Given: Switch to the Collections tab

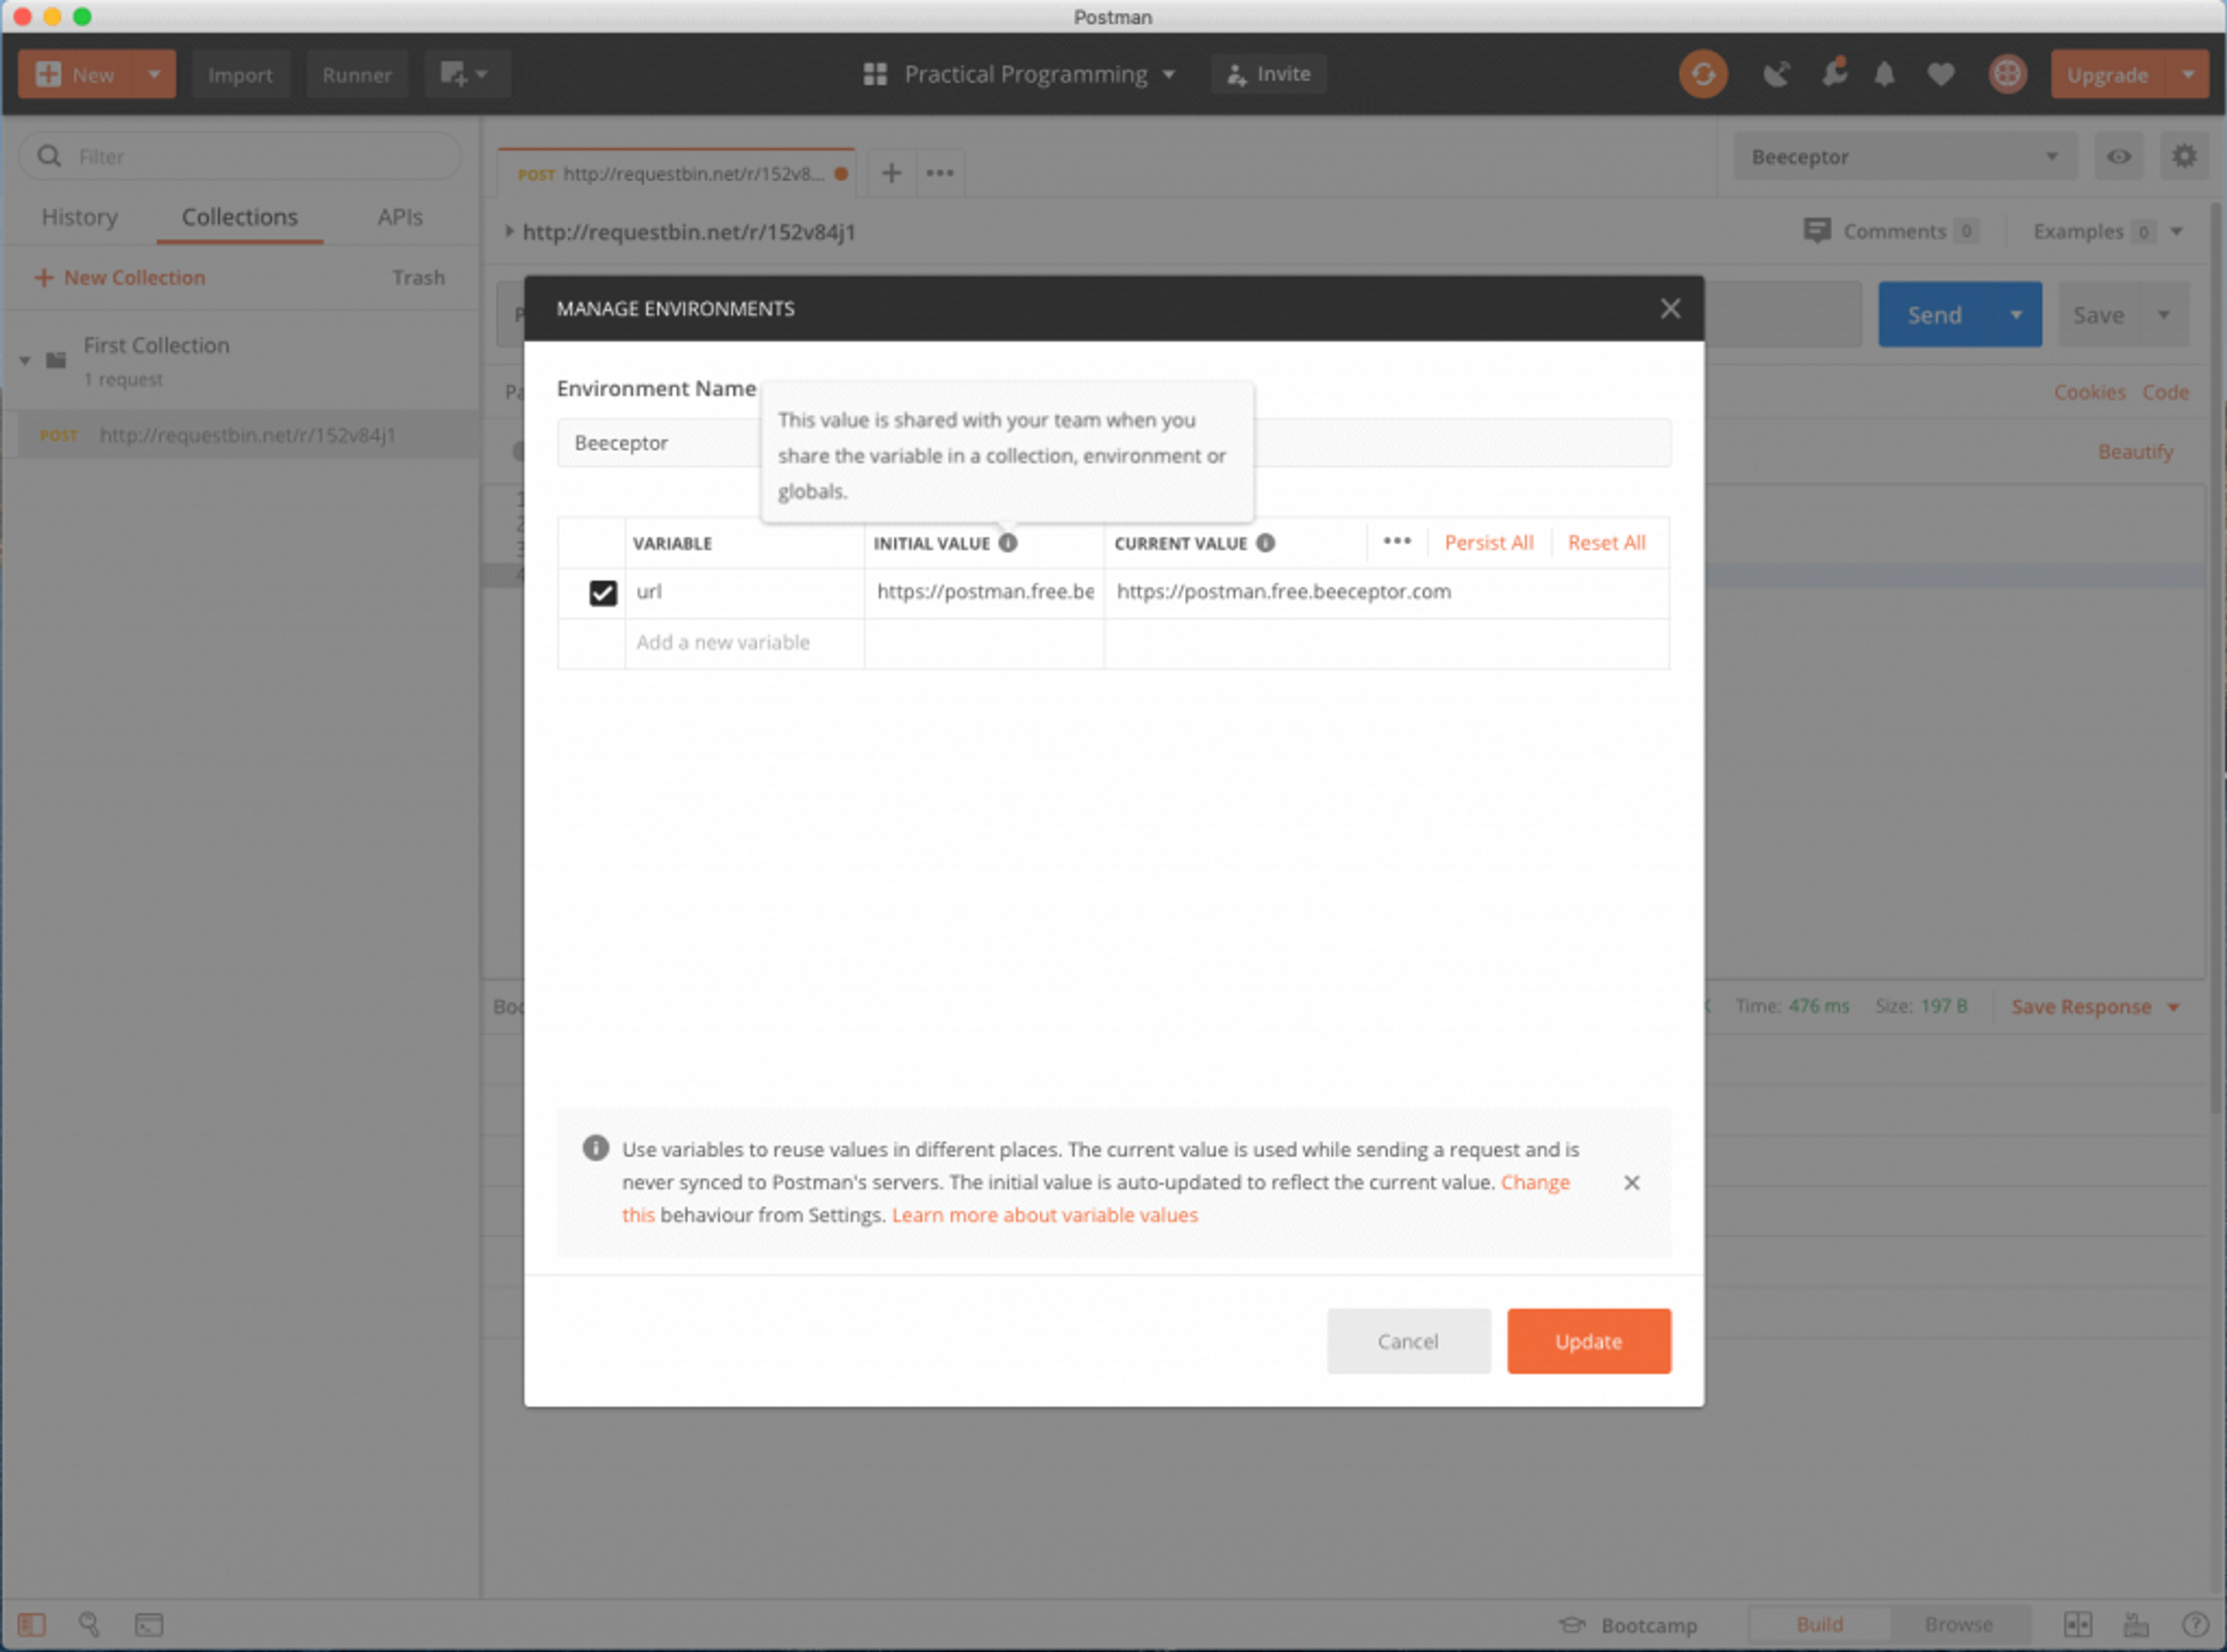Looking at the screenshot, I should [240, 217].
